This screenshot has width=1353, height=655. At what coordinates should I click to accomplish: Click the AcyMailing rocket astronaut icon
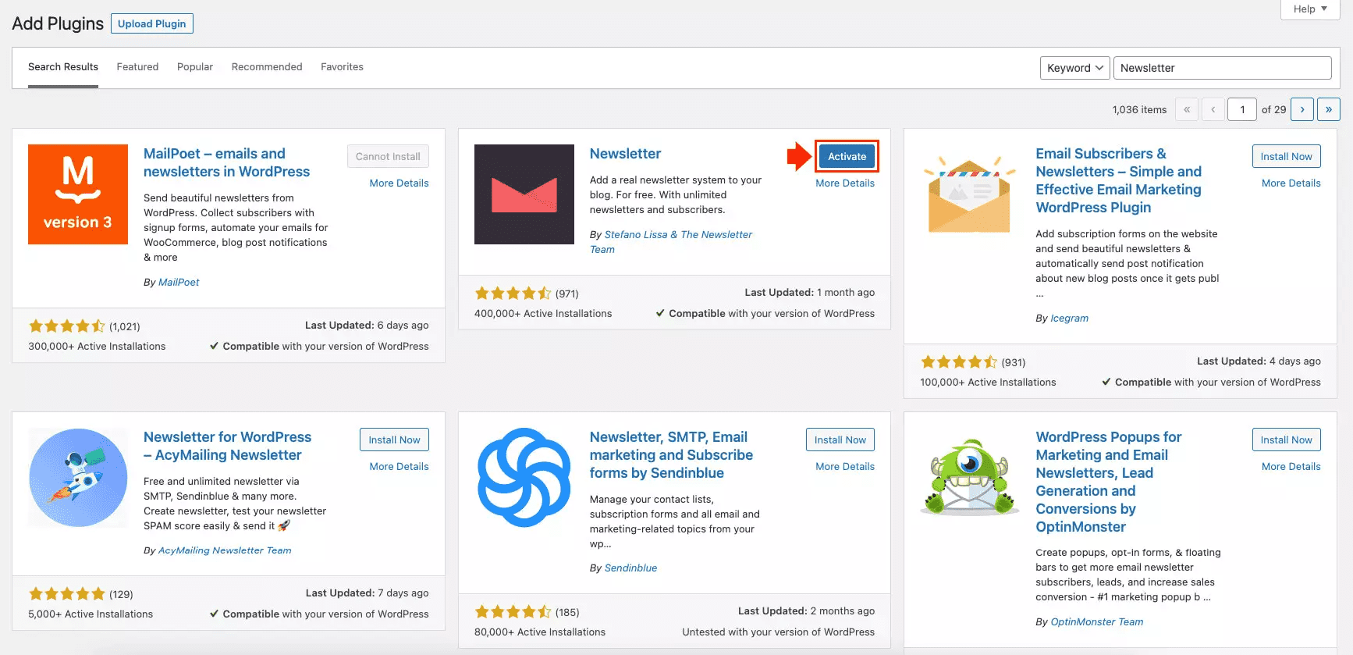click(78, 478)
